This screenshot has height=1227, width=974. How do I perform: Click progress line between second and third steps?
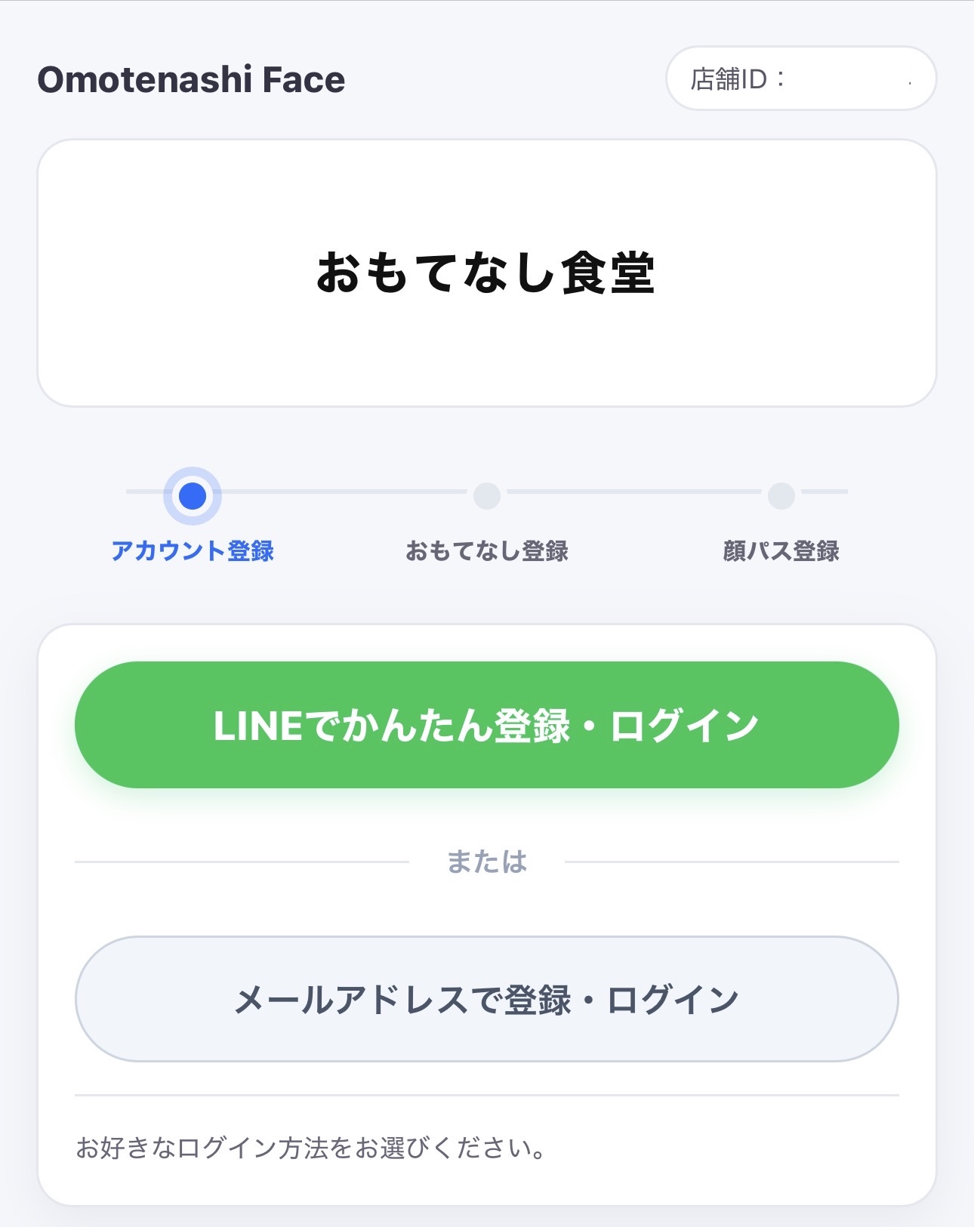click(634, 492)
